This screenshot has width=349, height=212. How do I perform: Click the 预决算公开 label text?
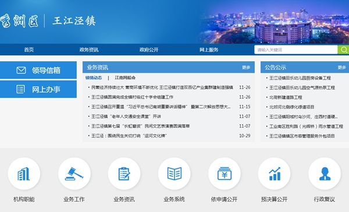pyautogui.click(x=274, y=199)
